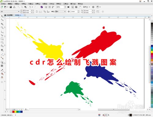Click the horizontal scrollbar thumb

(x=114, y=110)
